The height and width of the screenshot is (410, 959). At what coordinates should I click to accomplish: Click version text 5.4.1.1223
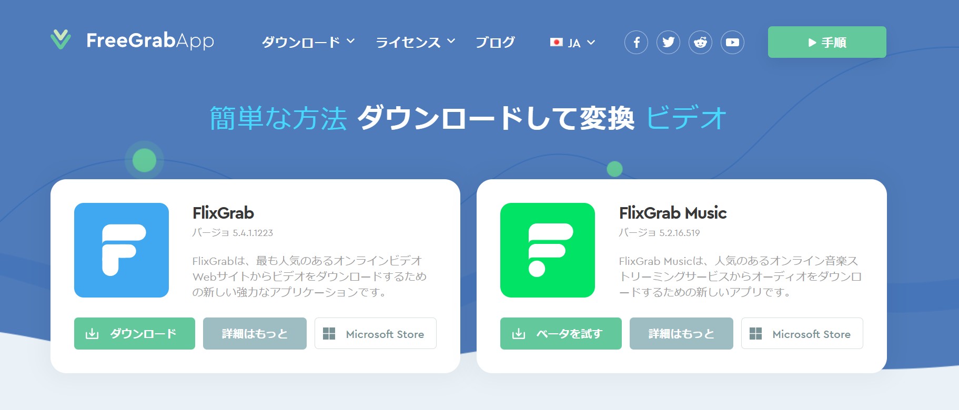253,233
